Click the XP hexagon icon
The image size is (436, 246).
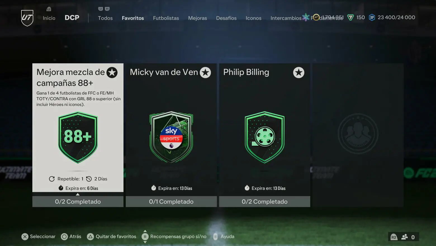coord(372,17)
